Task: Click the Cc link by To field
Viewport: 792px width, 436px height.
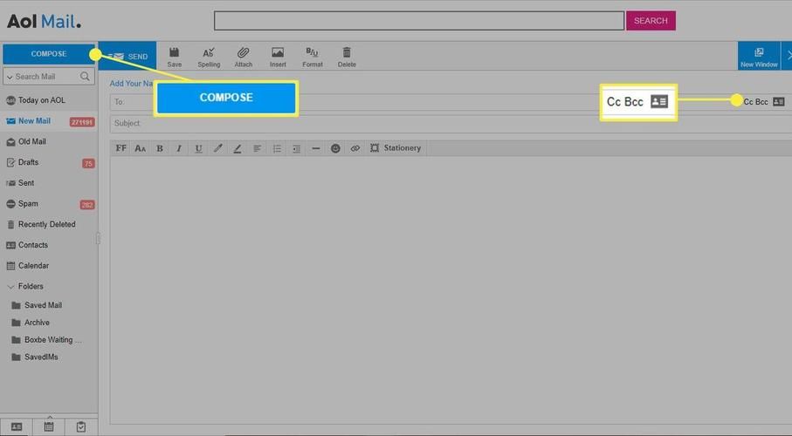Action: (748, 102)
